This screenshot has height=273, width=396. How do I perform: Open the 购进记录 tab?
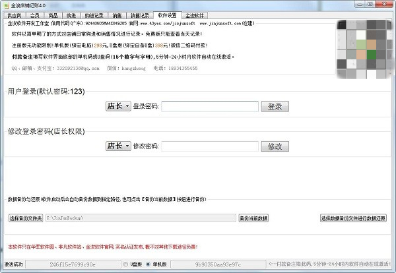click(94, 15)
